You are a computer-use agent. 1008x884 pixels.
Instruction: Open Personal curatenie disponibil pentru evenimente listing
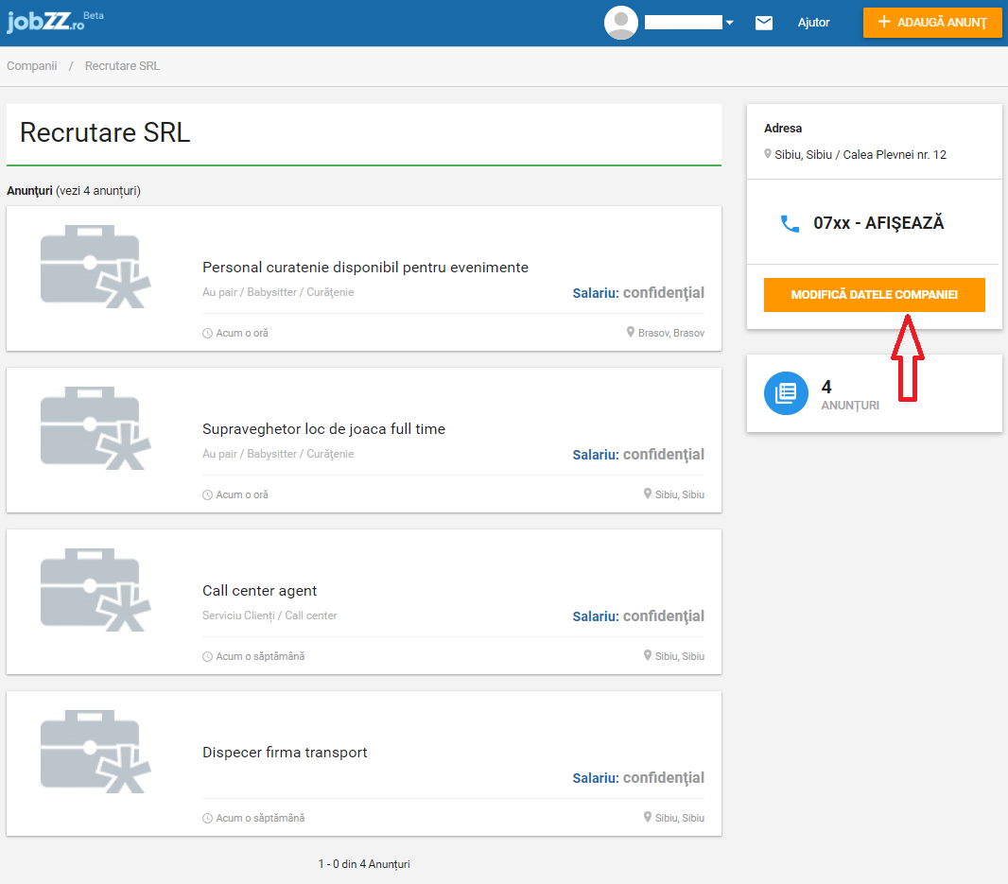coord(365,268)
